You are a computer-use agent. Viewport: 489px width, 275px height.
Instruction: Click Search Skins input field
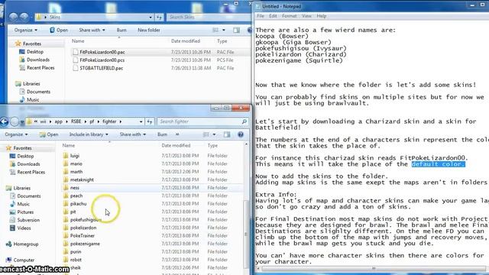pos(209,17)
